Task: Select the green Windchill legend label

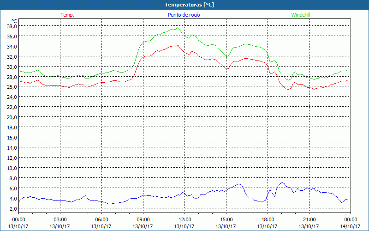Action: tap(301, 15)
